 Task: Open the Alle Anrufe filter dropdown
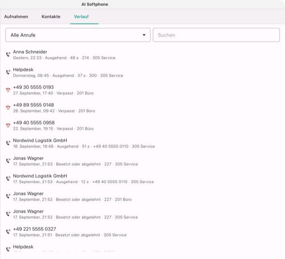click(x=78, y=35)
